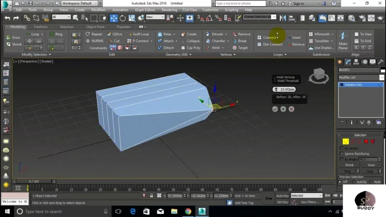Open the Modify panel tab icon
The height and width of the screenshot is (217, 386).
[348, 62]
